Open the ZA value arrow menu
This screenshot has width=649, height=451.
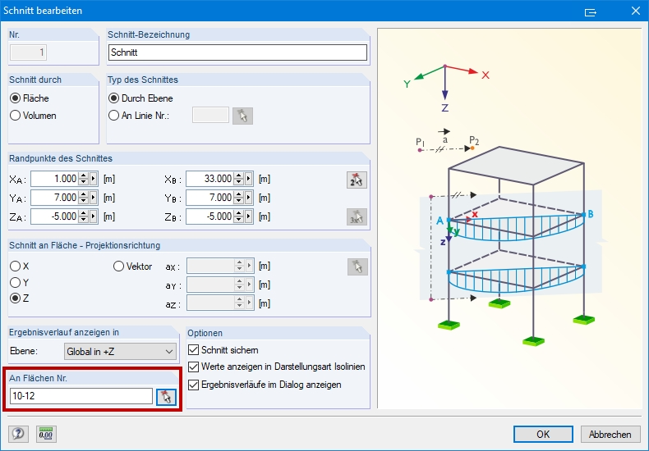[93, 216]
